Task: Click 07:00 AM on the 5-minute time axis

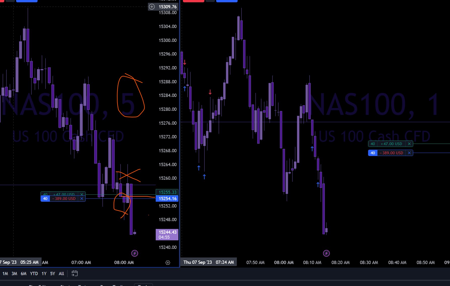Action: point(81,263)
